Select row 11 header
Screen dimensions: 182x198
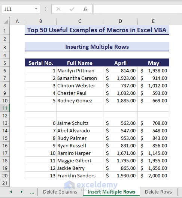click(4, 108)
